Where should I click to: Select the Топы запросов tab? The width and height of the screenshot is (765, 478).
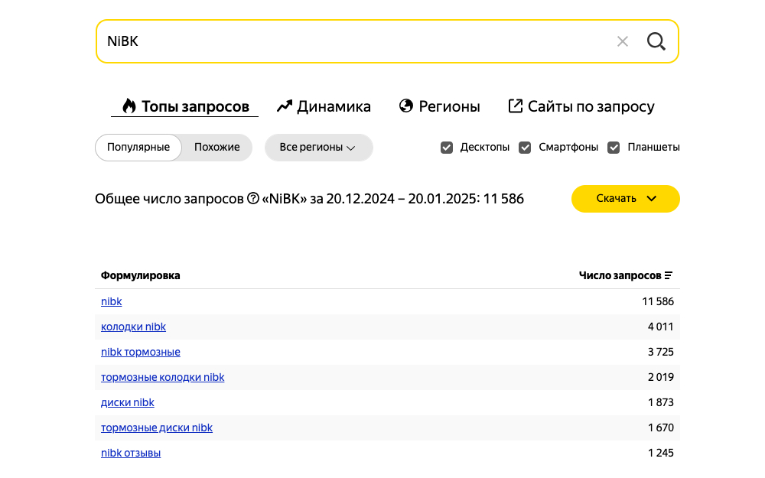tap(185, 107)
